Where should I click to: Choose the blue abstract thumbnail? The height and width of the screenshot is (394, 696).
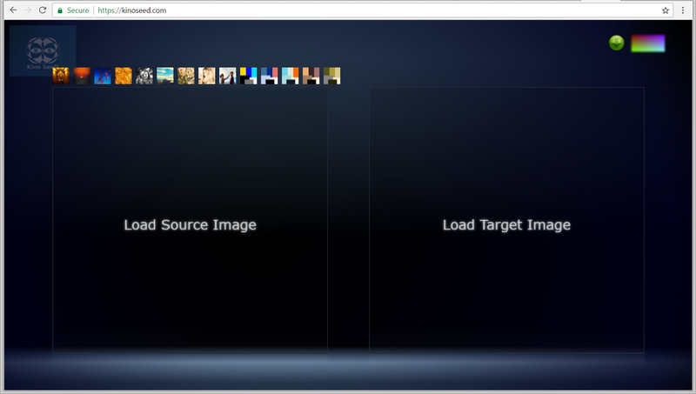103,77
